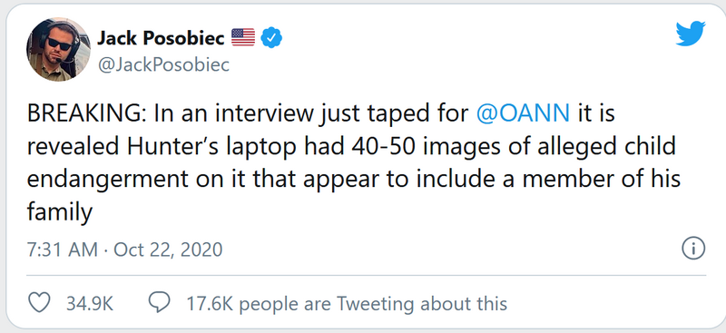Click 'Hunter's laptop' in tweet text

[211, 147]
